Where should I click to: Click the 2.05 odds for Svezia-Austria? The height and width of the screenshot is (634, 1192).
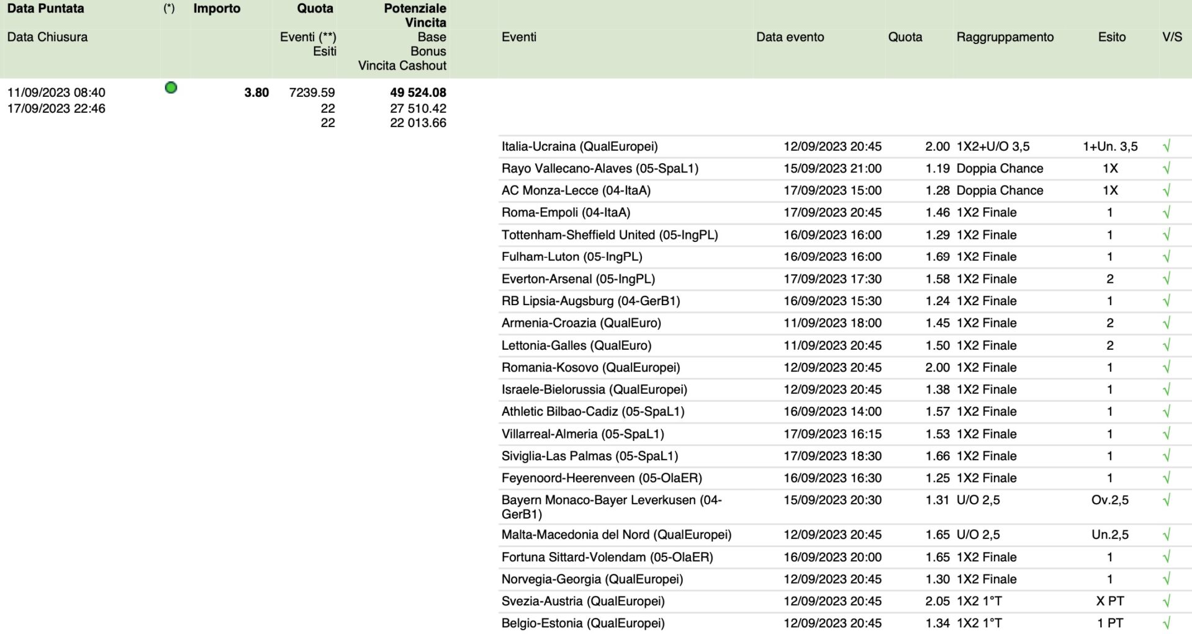pos(937,601)
